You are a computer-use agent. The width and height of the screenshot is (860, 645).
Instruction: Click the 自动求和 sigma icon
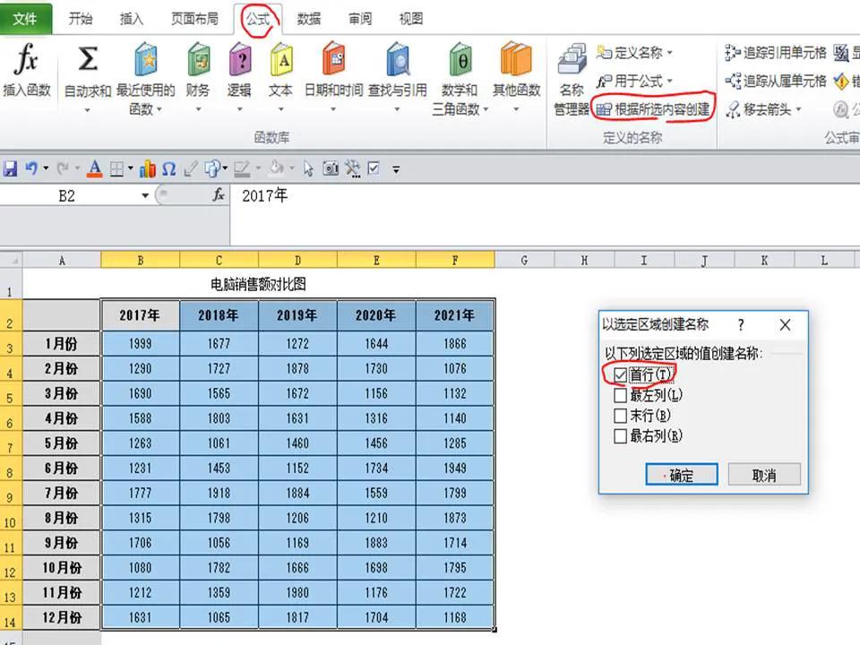pyautogui.click(x=88, y=59)
